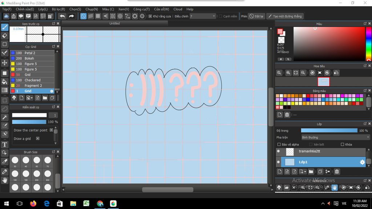Switch to the Untitled canvas tab
Viewport: 372px width, 209px height.
tap(114, 24)
